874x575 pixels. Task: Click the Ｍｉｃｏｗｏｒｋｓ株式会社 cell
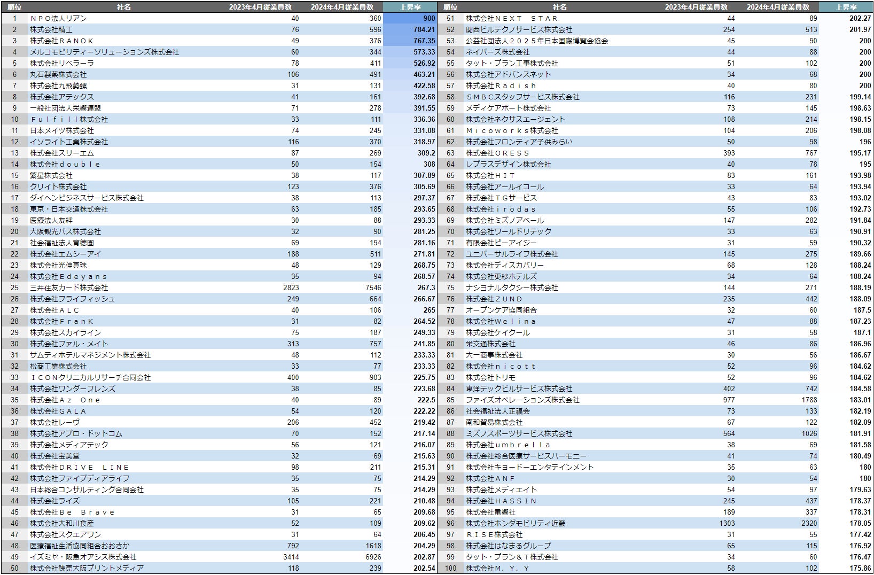[x=512, y=130]
